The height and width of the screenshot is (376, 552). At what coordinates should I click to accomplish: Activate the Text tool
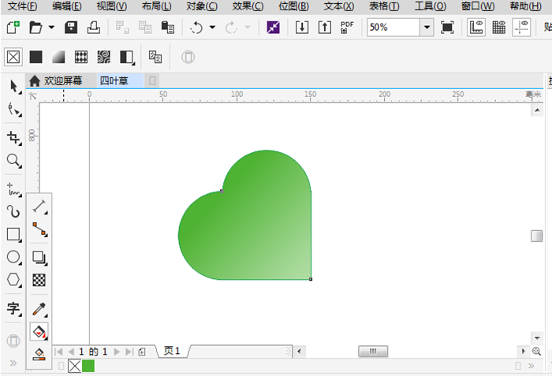13,308
